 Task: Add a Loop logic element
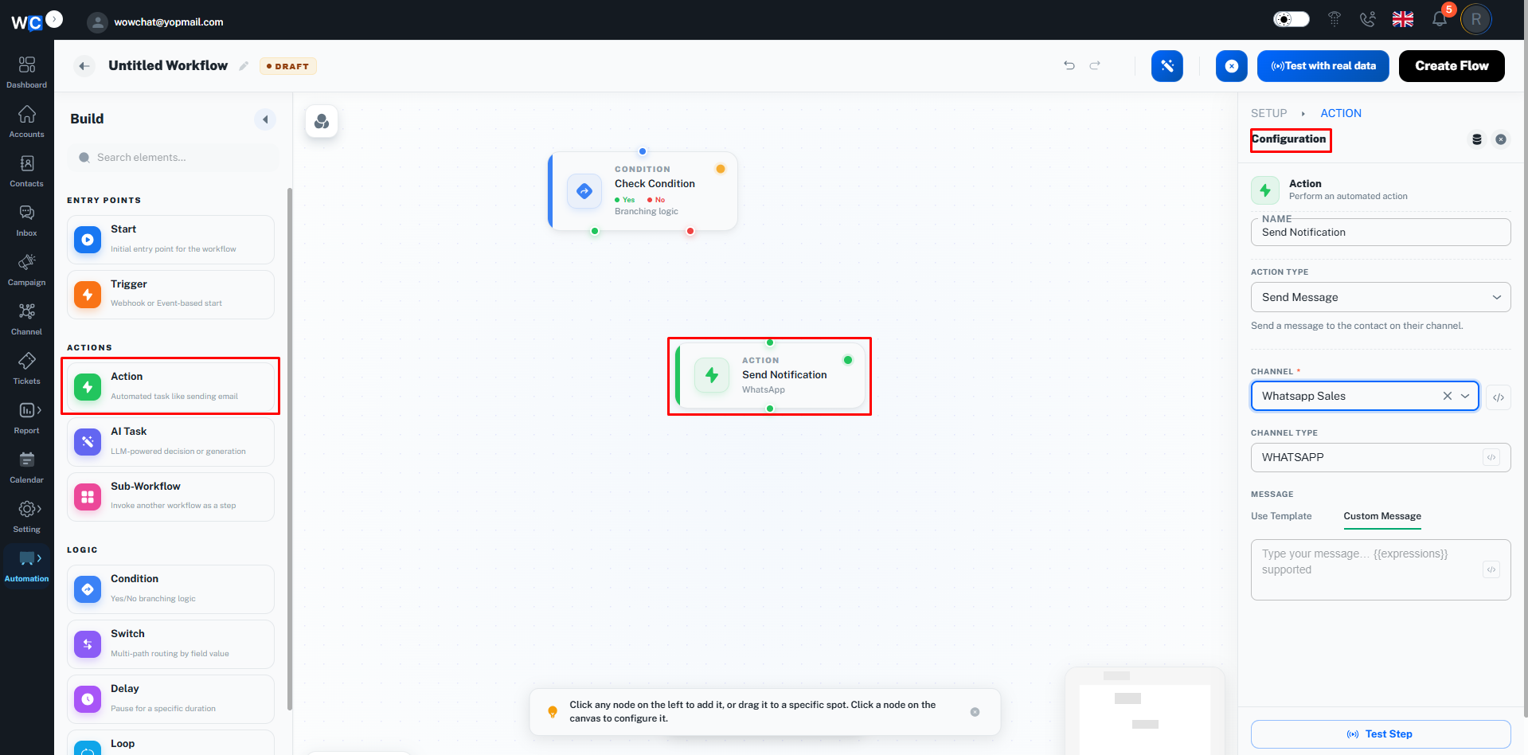coord(170,743)
